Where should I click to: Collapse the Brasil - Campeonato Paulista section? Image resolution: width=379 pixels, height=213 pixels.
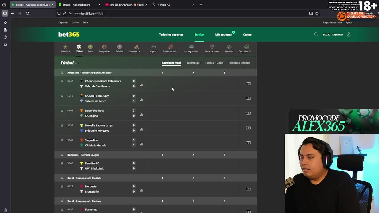point(84,178)
